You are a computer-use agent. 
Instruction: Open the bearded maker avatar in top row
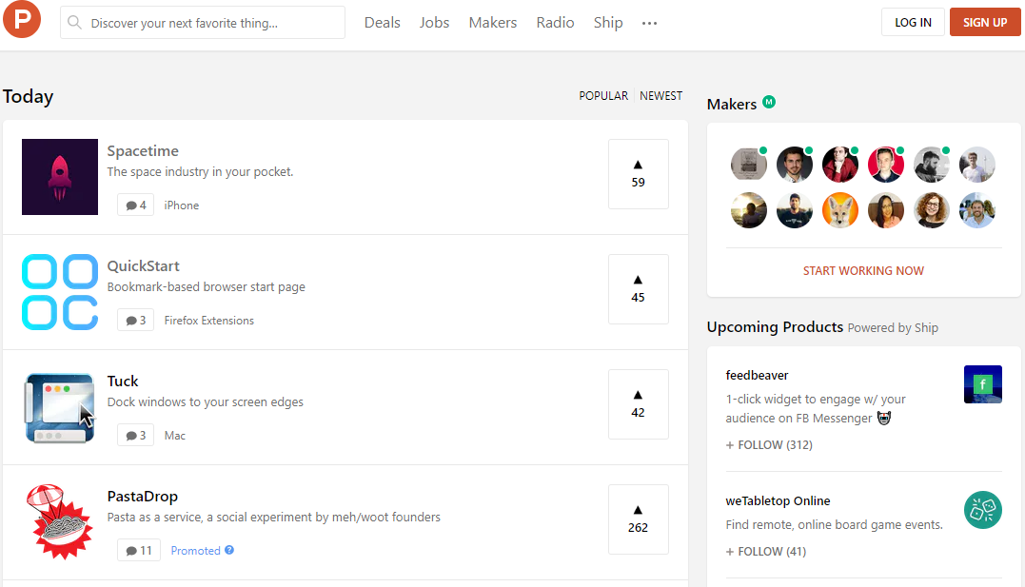click(x=795, y=164)
